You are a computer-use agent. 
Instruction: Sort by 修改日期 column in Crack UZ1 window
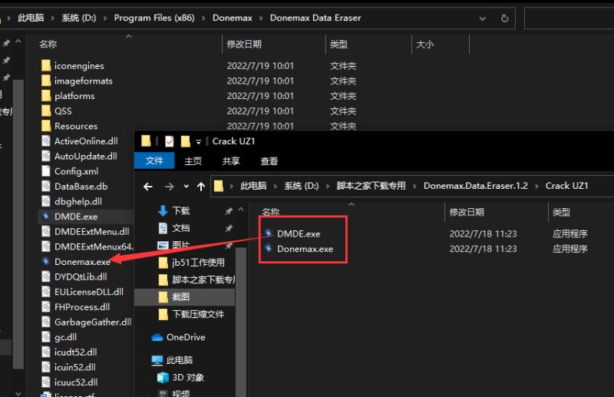click(x=467, y=213)
